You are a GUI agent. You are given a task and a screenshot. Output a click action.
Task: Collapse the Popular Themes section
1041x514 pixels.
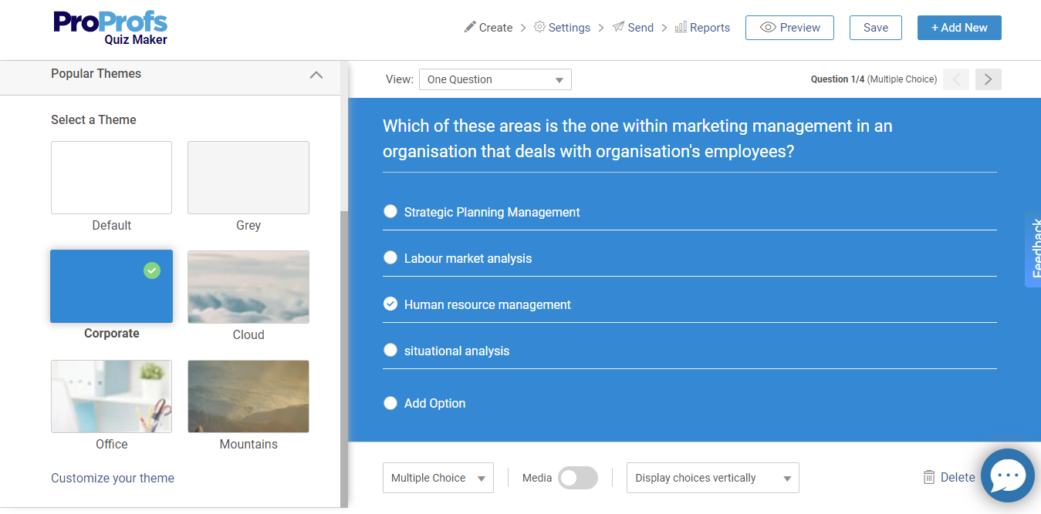tap(316, 75)
